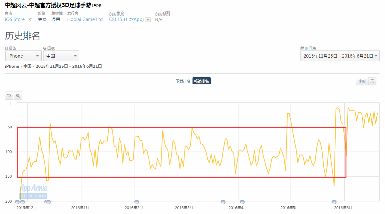Reset the chart zoom with the undo icon
This screenshot has height=214, width=385.
[9, 96]
